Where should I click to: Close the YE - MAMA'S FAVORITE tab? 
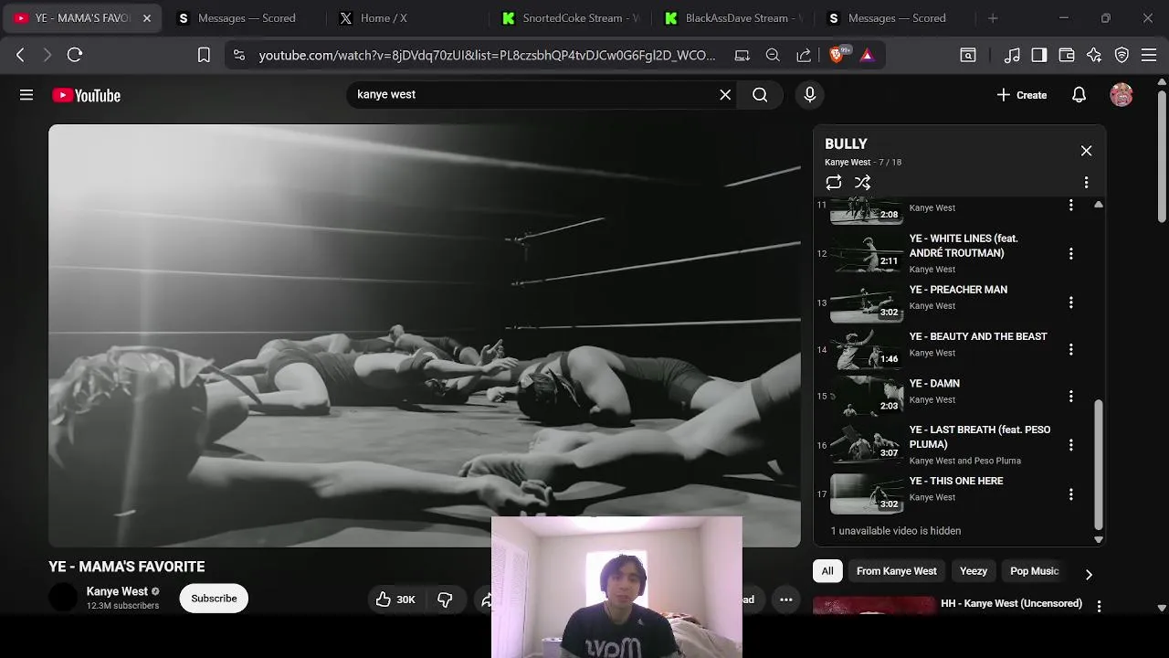pyautogui.click(x=147, y=18)
